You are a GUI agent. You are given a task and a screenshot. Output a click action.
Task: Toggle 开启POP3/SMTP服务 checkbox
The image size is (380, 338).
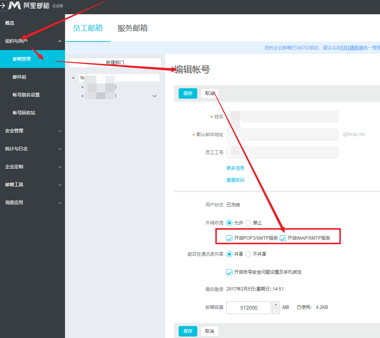click(229, 238)
